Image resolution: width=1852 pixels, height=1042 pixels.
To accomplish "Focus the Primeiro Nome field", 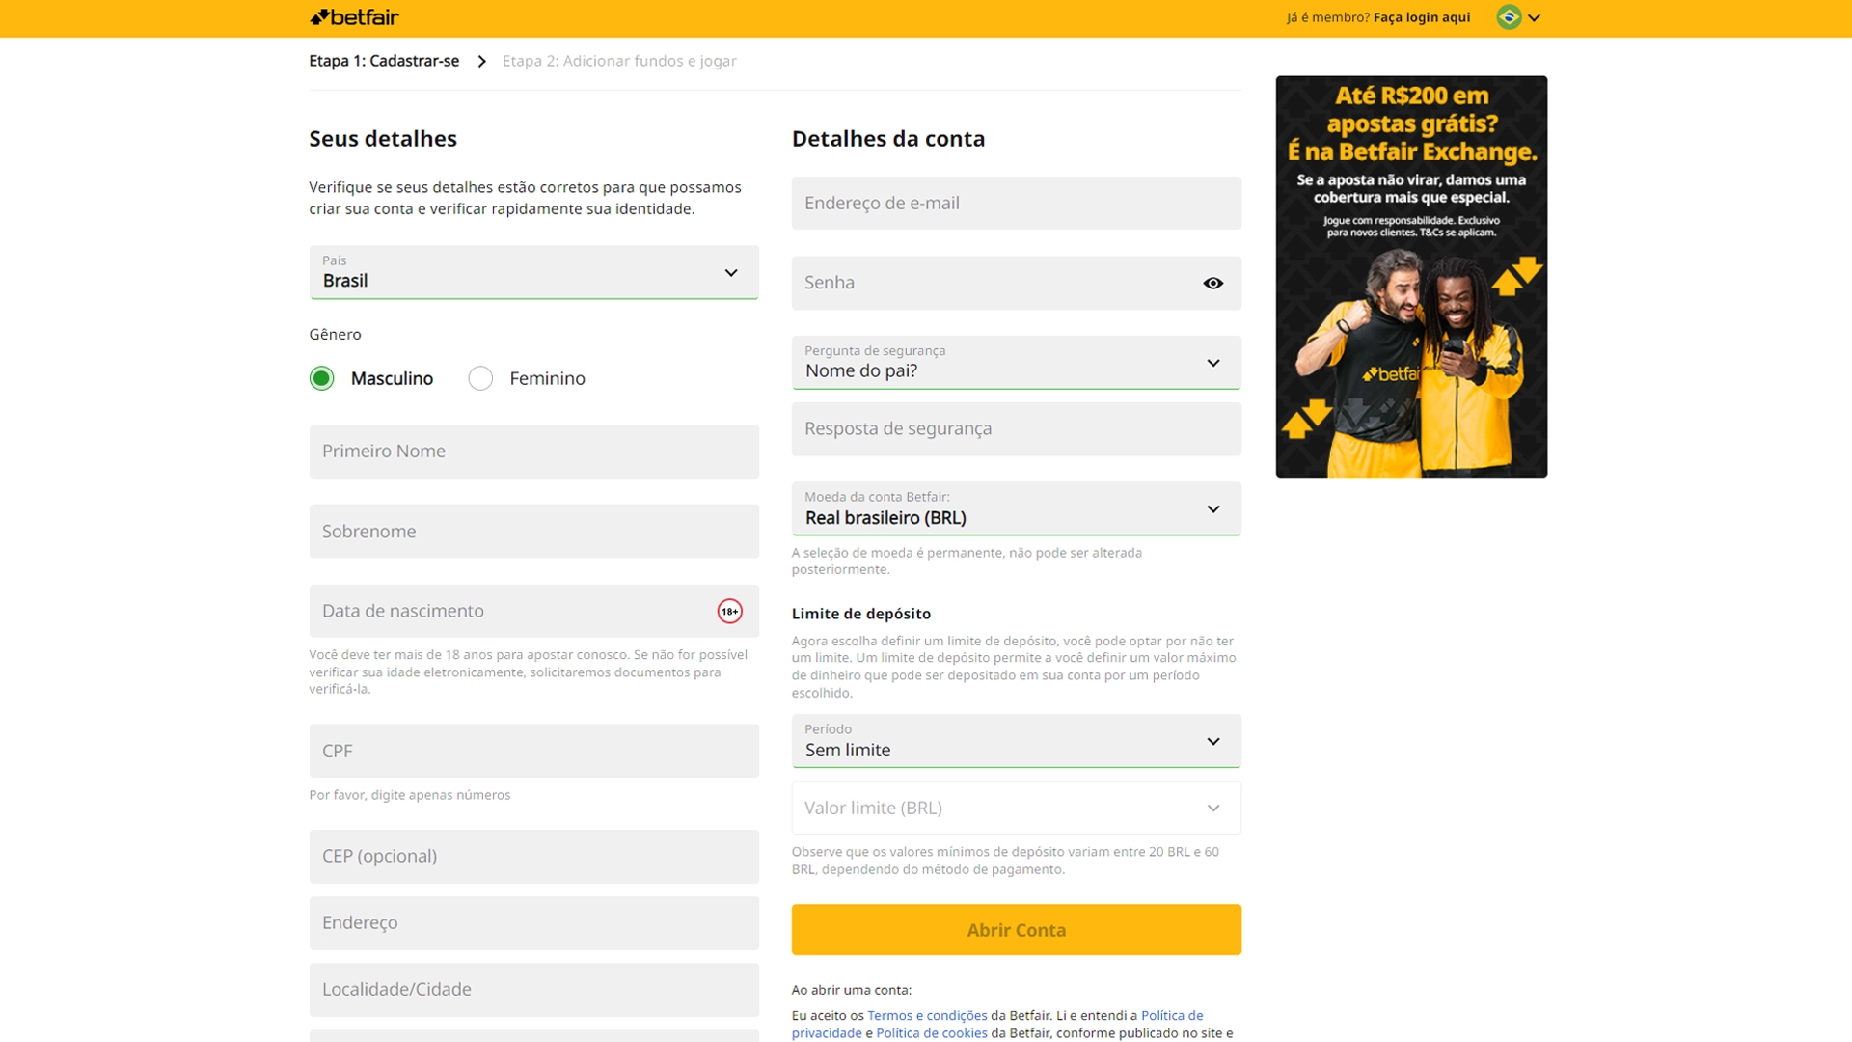I will tap(533, 452).
